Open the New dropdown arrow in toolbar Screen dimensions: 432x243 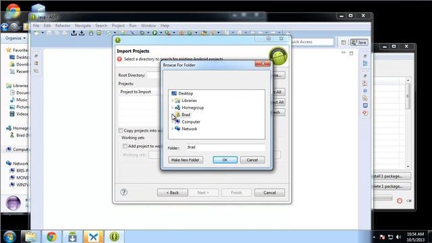click(43, 33)
